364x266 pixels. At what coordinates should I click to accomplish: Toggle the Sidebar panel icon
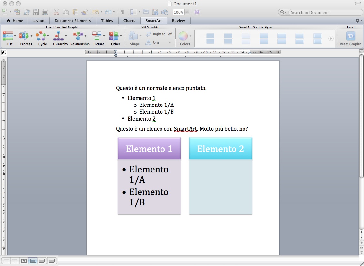pos(133,12)
